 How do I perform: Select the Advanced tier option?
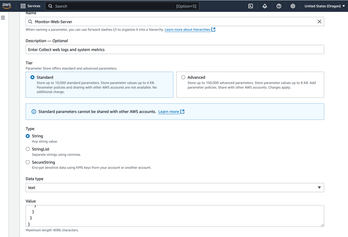click(183, 77)
